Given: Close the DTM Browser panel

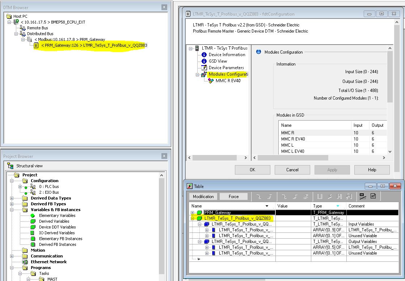Looking at the screenshot, I should pos(164,7).
